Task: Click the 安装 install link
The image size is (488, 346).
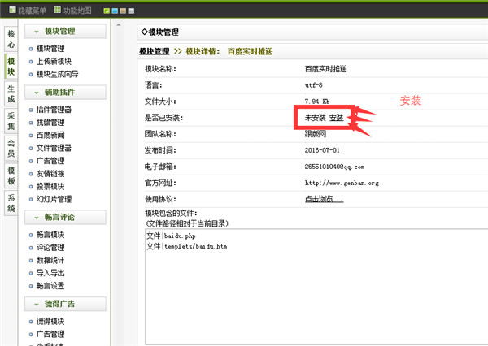Action: click(336, 118)
